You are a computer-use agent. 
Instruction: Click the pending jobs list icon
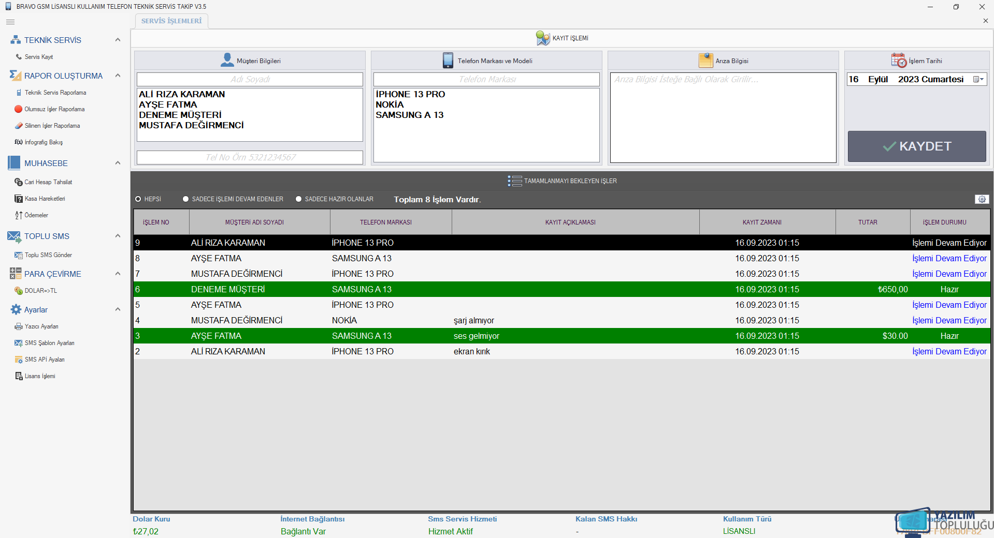515,181
